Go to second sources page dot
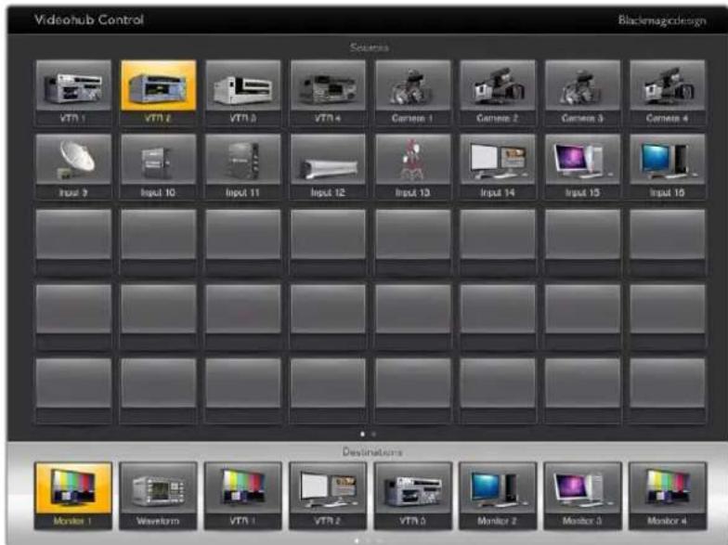The image size is (728, 545). pos(373,435)
